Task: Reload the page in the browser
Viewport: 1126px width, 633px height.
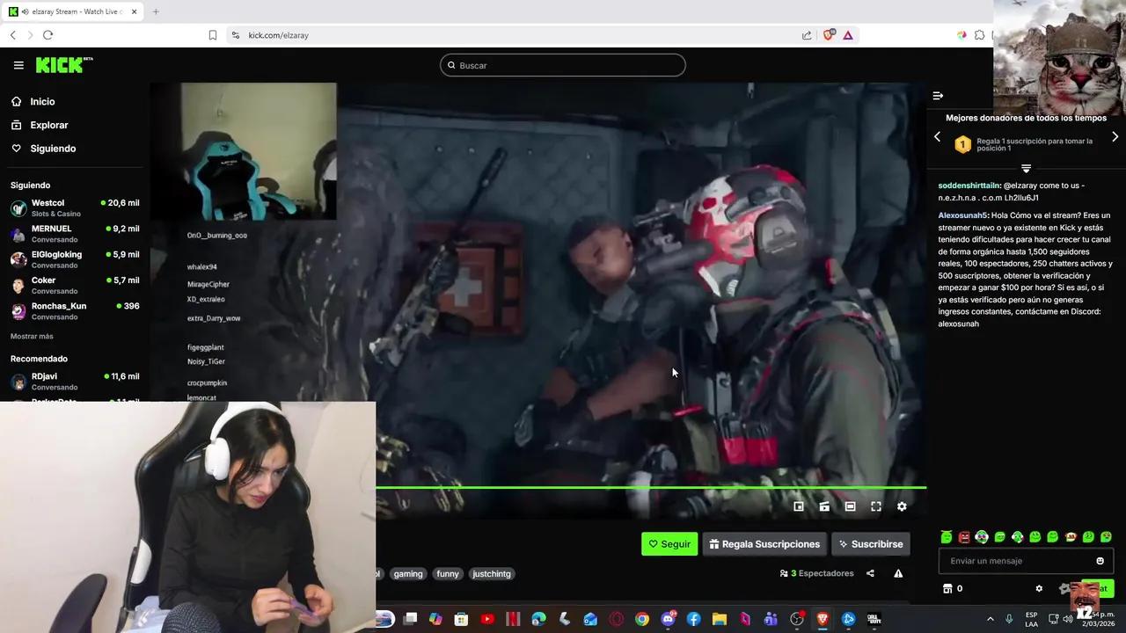Action: (48, 35)
